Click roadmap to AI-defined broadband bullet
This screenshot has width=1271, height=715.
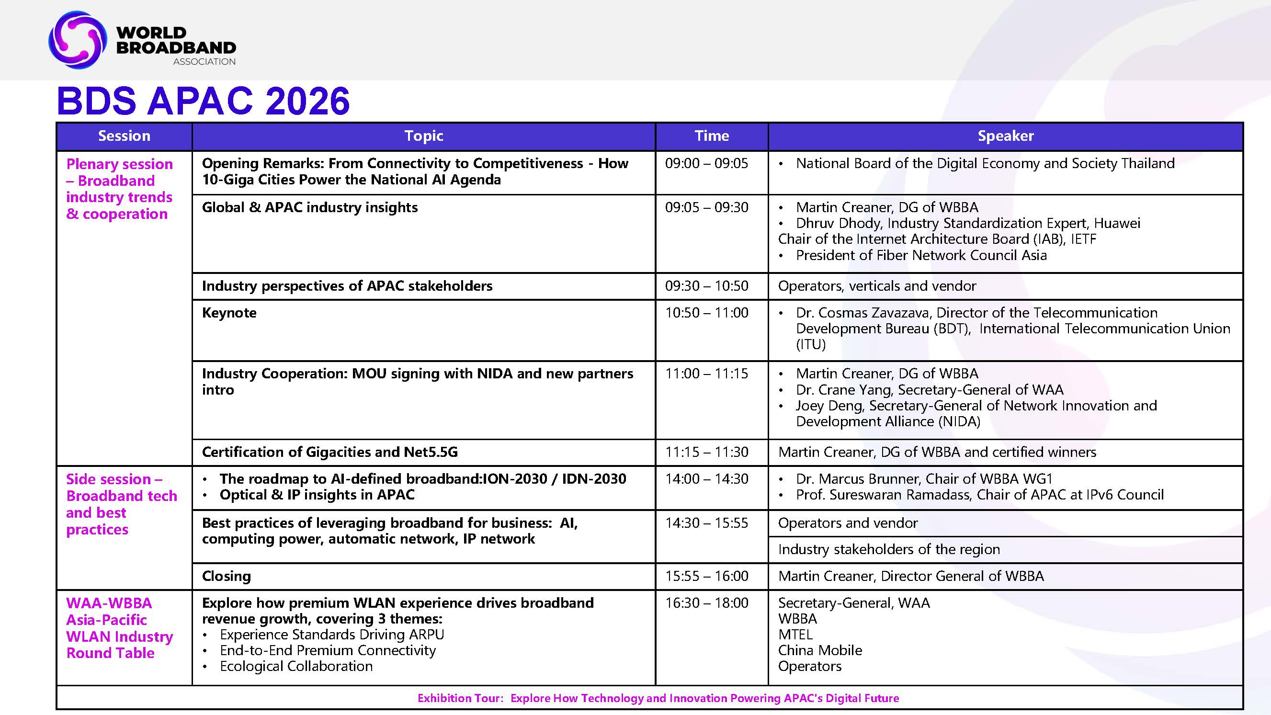click(423, 478)
